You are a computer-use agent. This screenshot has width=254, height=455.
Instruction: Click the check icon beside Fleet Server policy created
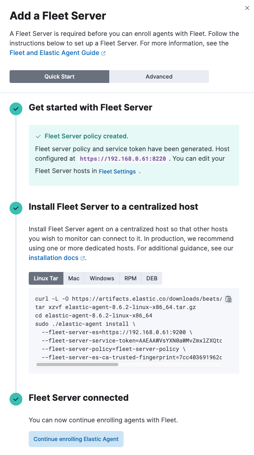click(38, 136)
